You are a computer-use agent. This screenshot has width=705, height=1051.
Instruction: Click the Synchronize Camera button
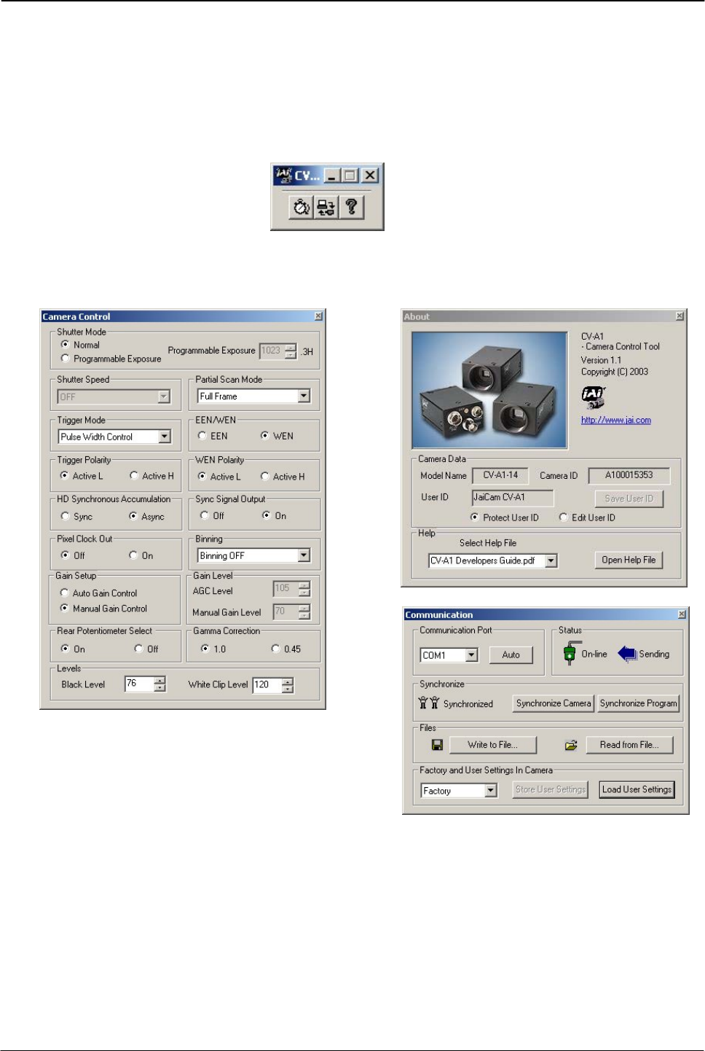pyautogui.click(x=554, y=703)
